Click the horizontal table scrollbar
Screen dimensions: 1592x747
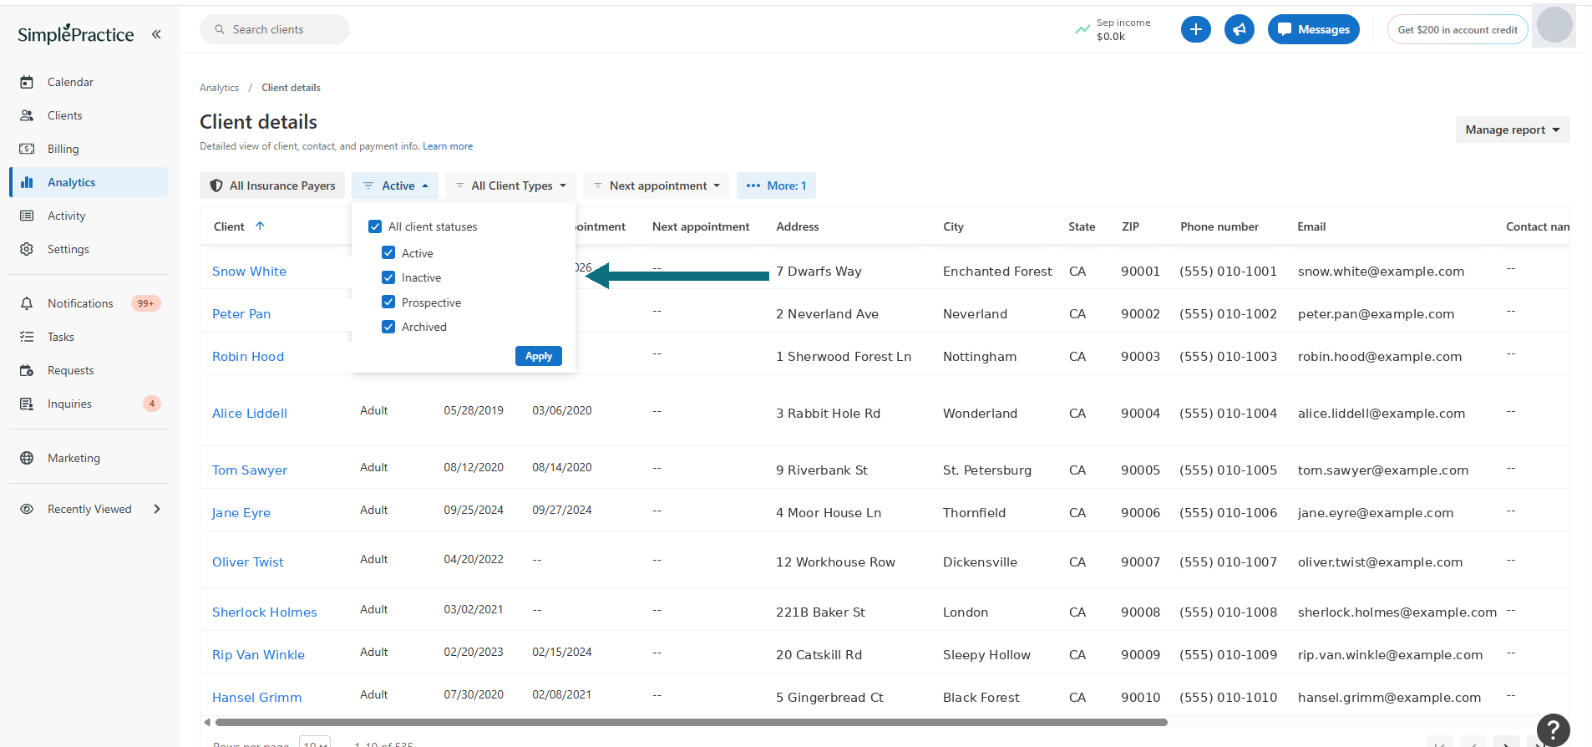point(691,722)
